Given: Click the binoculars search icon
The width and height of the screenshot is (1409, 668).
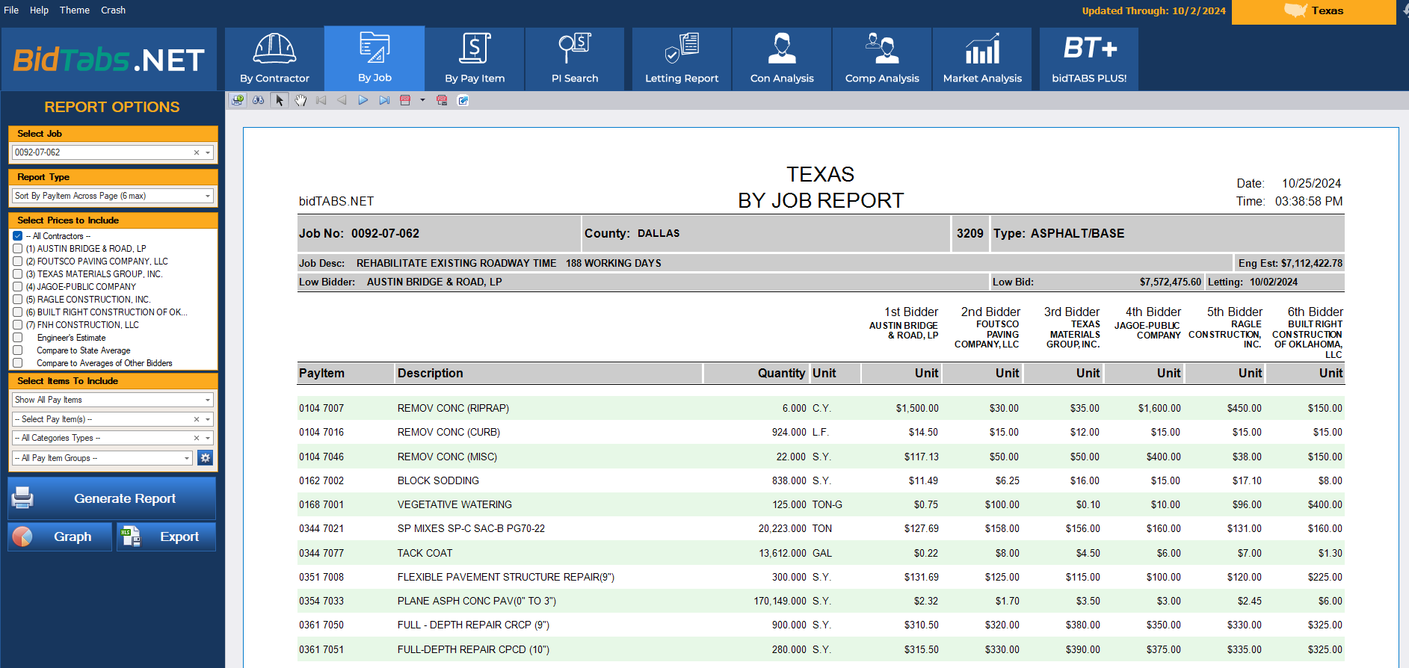Looking at the screenshot, I should pyautogui.click(x=259, y=100).
